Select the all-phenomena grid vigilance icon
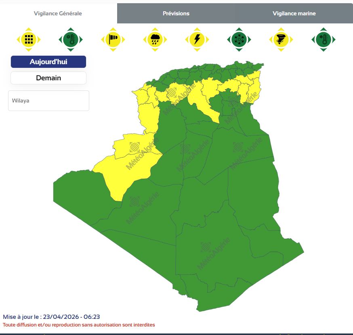353x335 pixels. [x=29, y=39]
